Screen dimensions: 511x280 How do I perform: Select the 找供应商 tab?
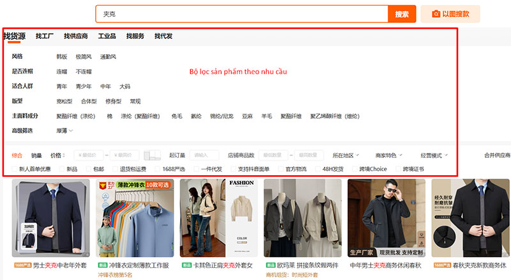[x=75, y=36]
